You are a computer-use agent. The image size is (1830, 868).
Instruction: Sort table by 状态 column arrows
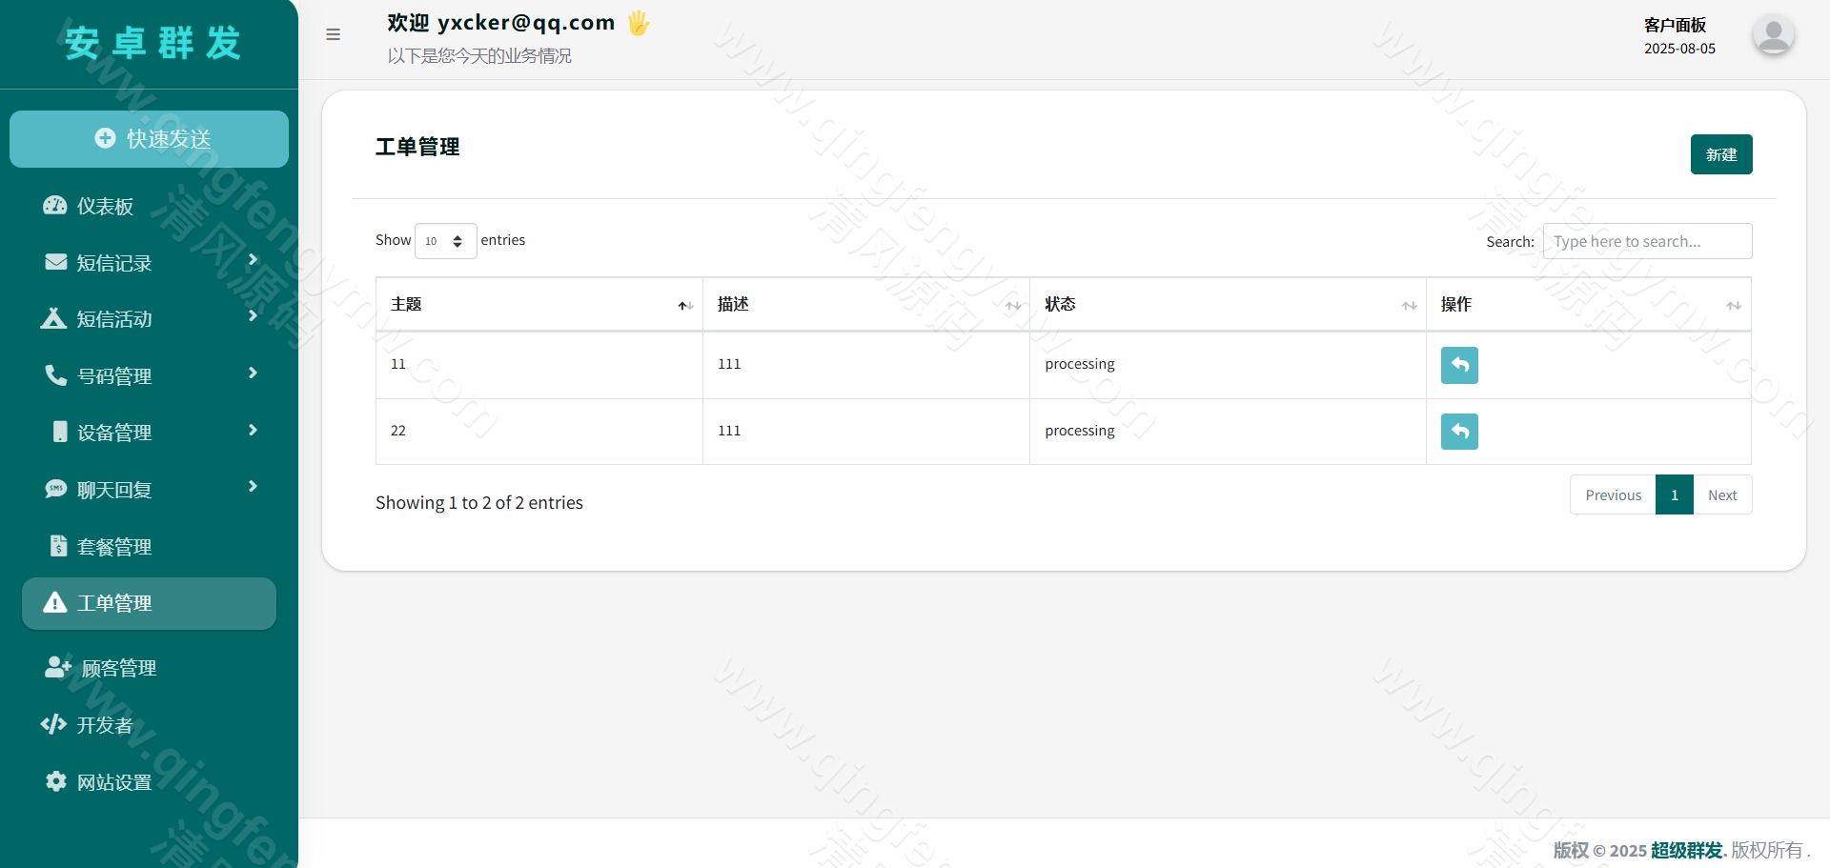[1409, 306]
